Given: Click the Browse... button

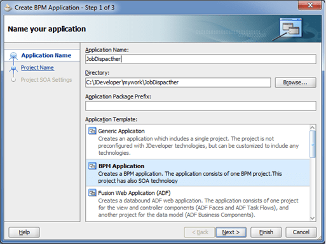Looking at the screenshot, I should [x=295, y=83].
